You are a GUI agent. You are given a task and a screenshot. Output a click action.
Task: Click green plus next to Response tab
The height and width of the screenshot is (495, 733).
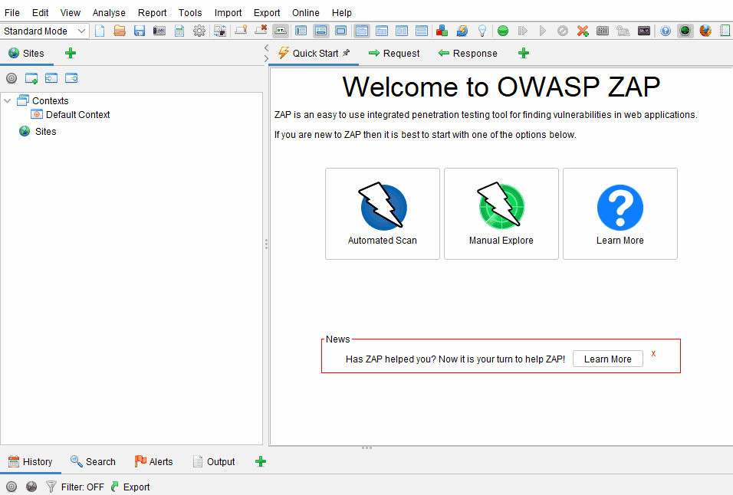pyautogui.click(x=524, y=53)
